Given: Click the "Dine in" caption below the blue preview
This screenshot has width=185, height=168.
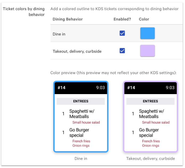Looking at the screenshot, I should pos(81,159).
